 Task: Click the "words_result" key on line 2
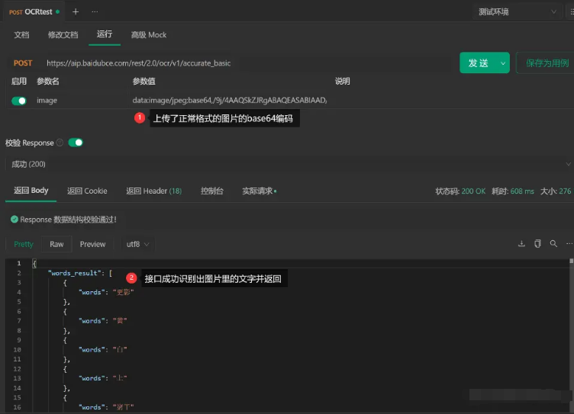[x=73, y=273]
